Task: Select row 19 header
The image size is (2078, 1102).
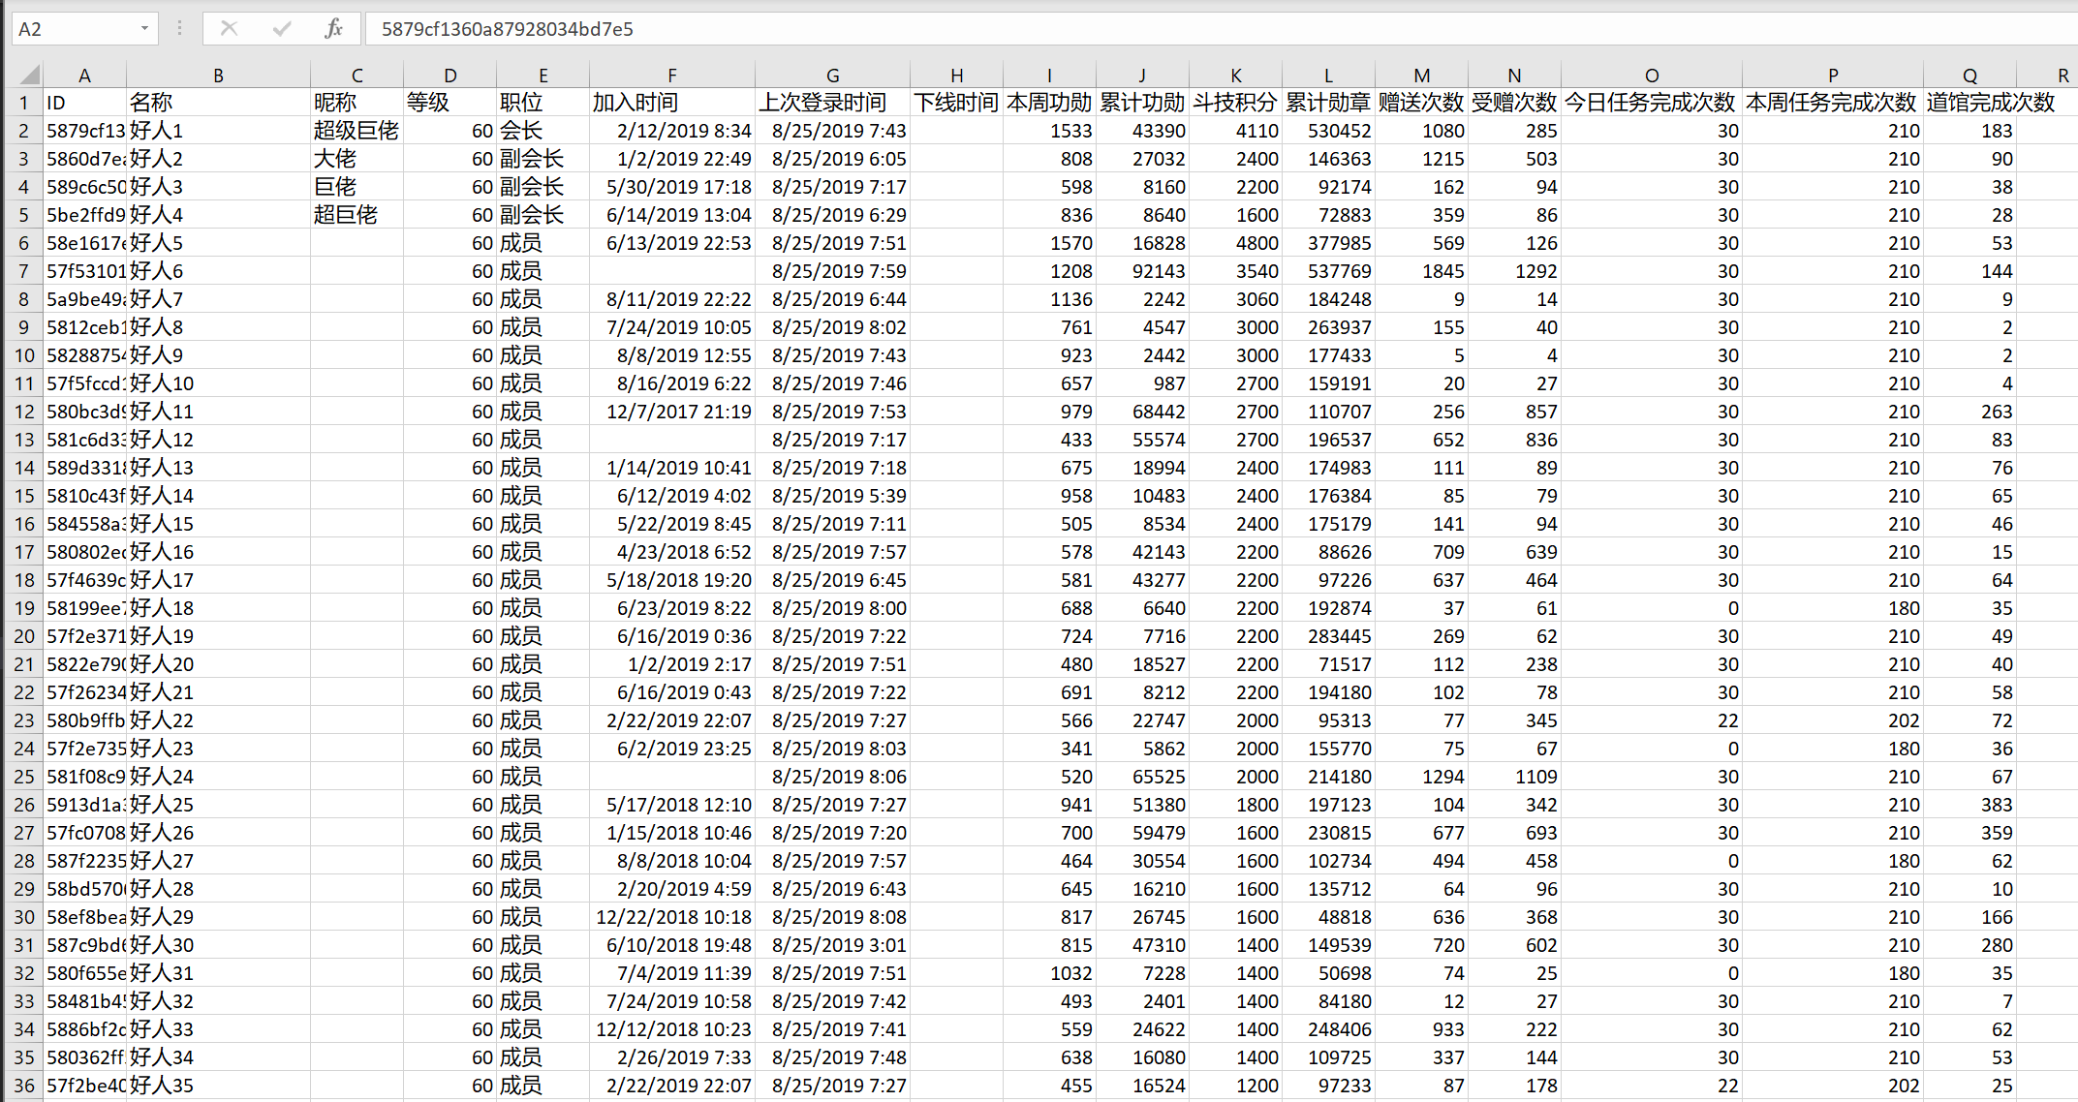Action: pyautogui.click(x=24, y=608)
